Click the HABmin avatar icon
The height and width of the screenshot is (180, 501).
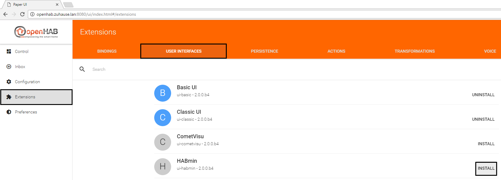coord(163,167)
